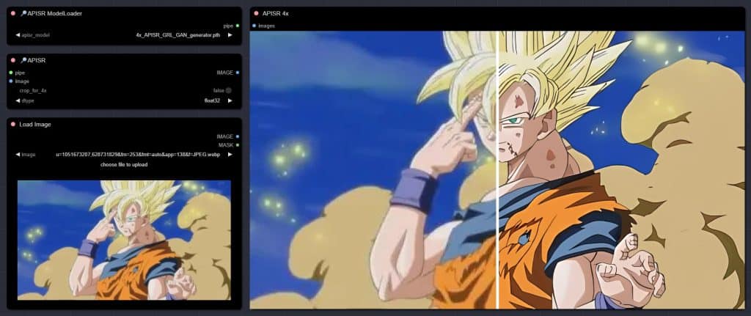Click the upscaled comparison image
Screen dimensions: 751x316
(498, 170)
